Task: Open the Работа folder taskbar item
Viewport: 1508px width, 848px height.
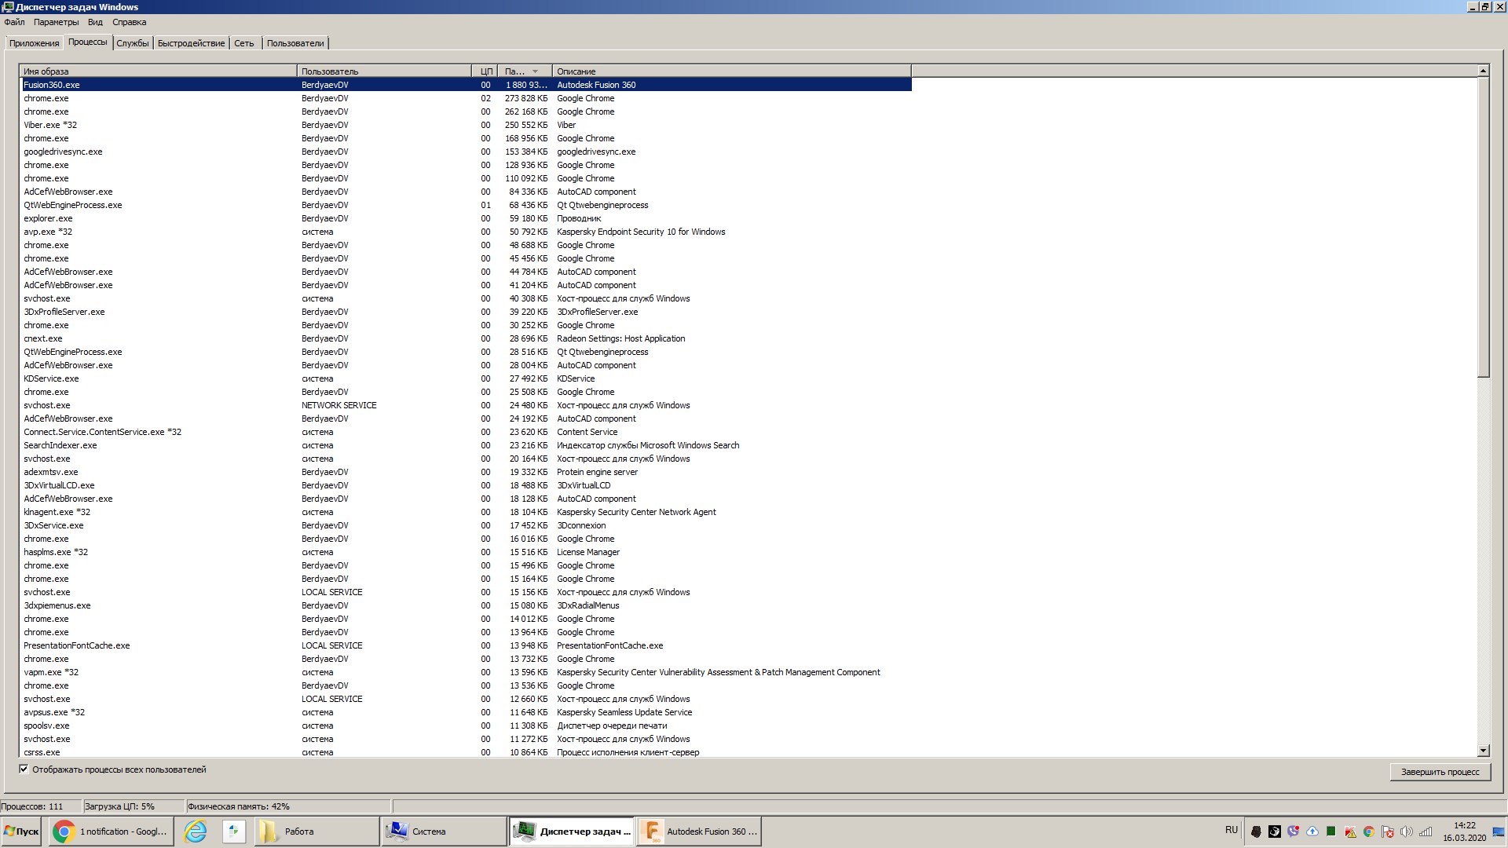Action: tap(316, 832)
